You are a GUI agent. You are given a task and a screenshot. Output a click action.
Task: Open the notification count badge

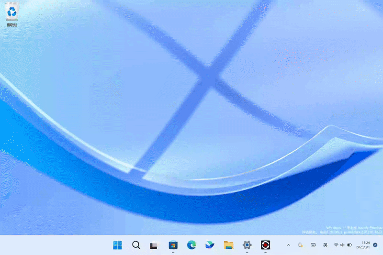point(375,245)
